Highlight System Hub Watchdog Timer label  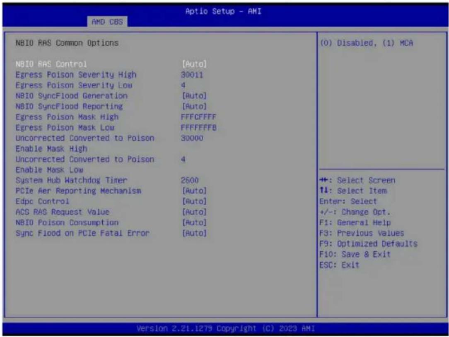pos(71,180)
